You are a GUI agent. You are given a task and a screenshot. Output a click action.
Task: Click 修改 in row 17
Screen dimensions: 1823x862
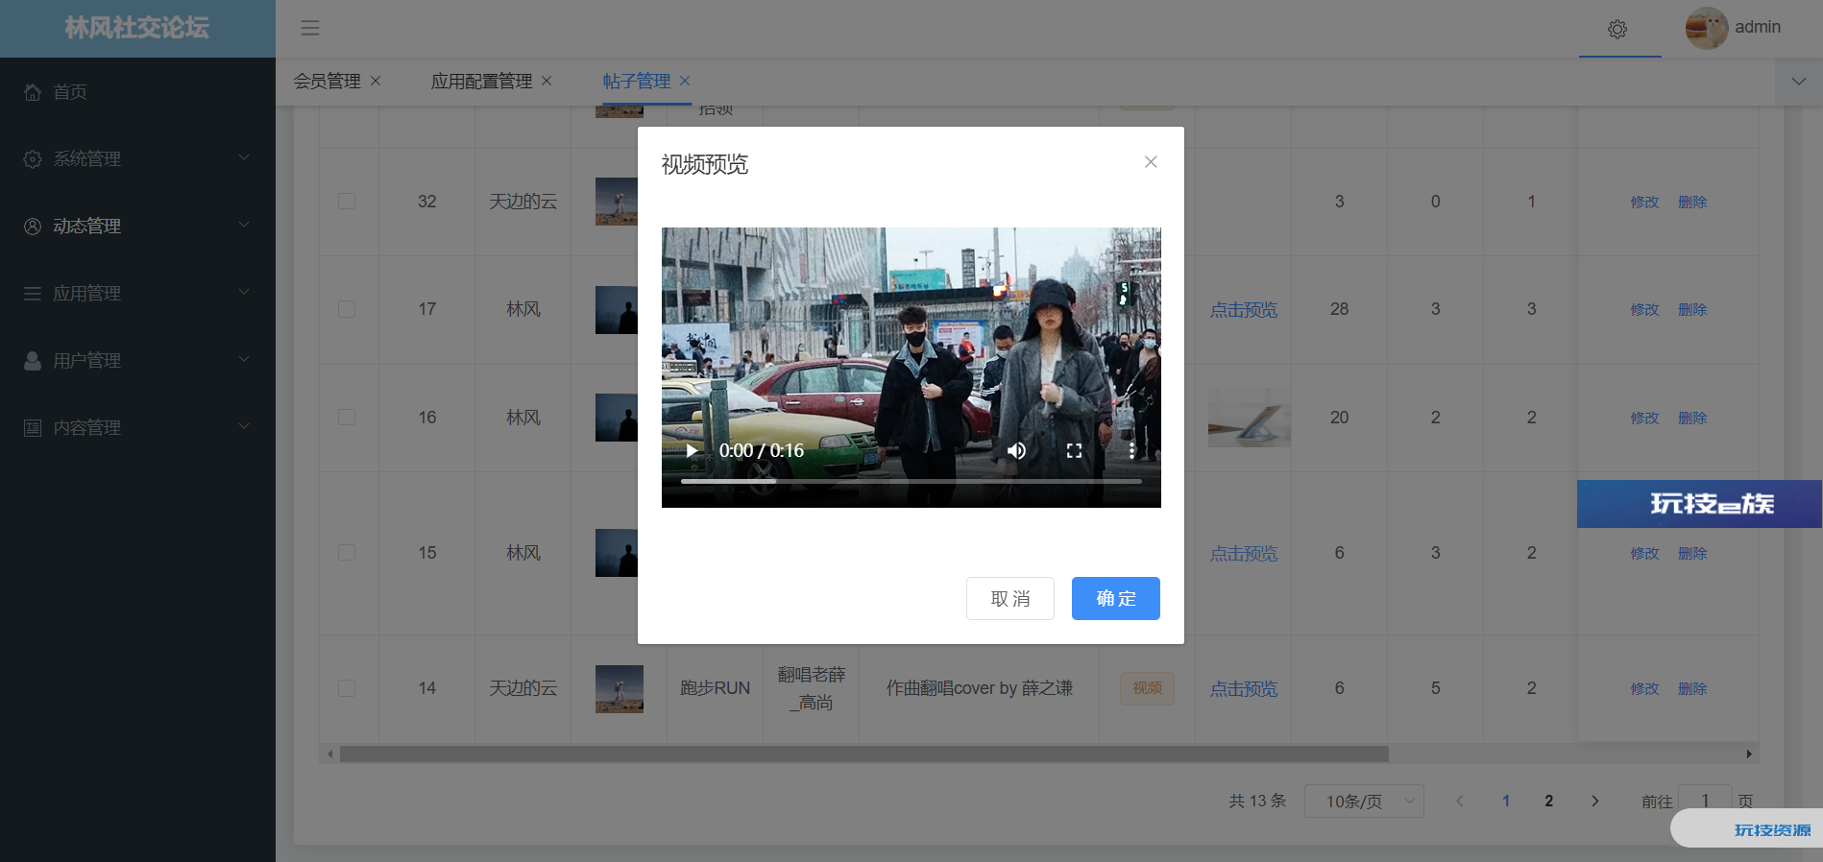pyautogui.click(x=1644, y=309)
